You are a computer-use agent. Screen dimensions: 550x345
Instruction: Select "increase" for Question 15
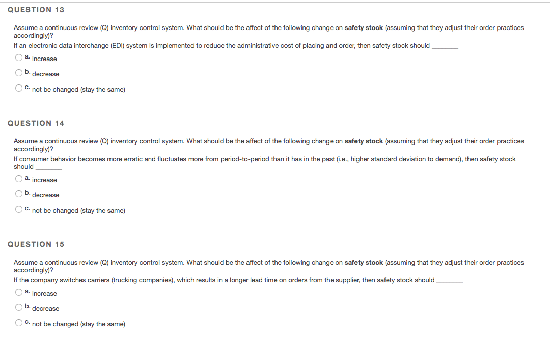click(x=18, y=292)
